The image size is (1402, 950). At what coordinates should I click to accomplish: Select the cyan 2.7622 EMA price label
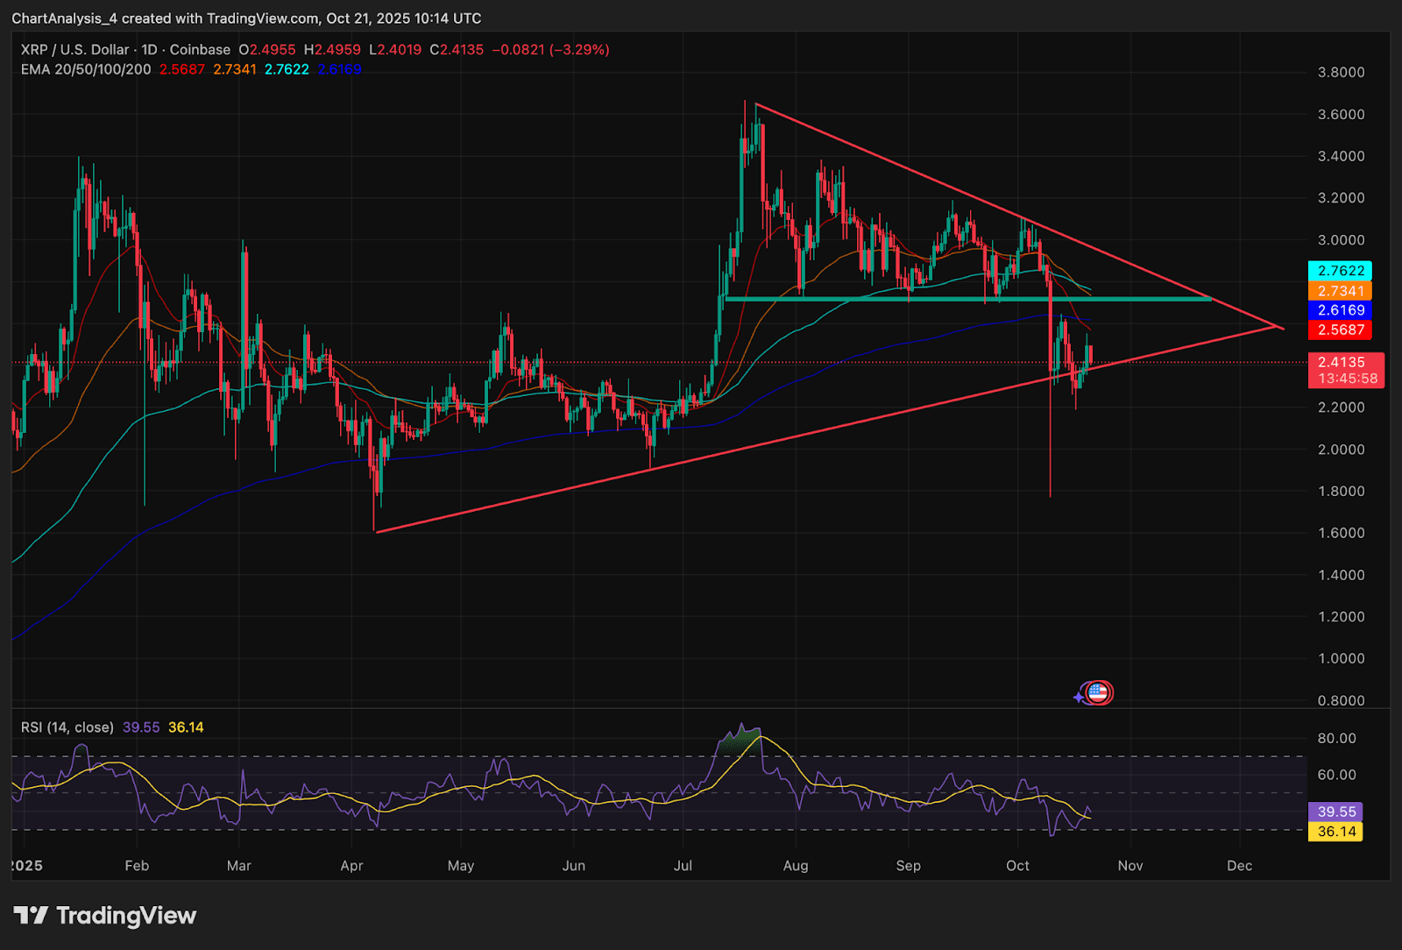click(1340, 271)
